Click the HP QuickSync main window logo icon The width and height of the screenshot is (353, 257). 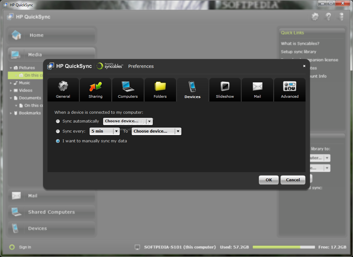point(10,17)
